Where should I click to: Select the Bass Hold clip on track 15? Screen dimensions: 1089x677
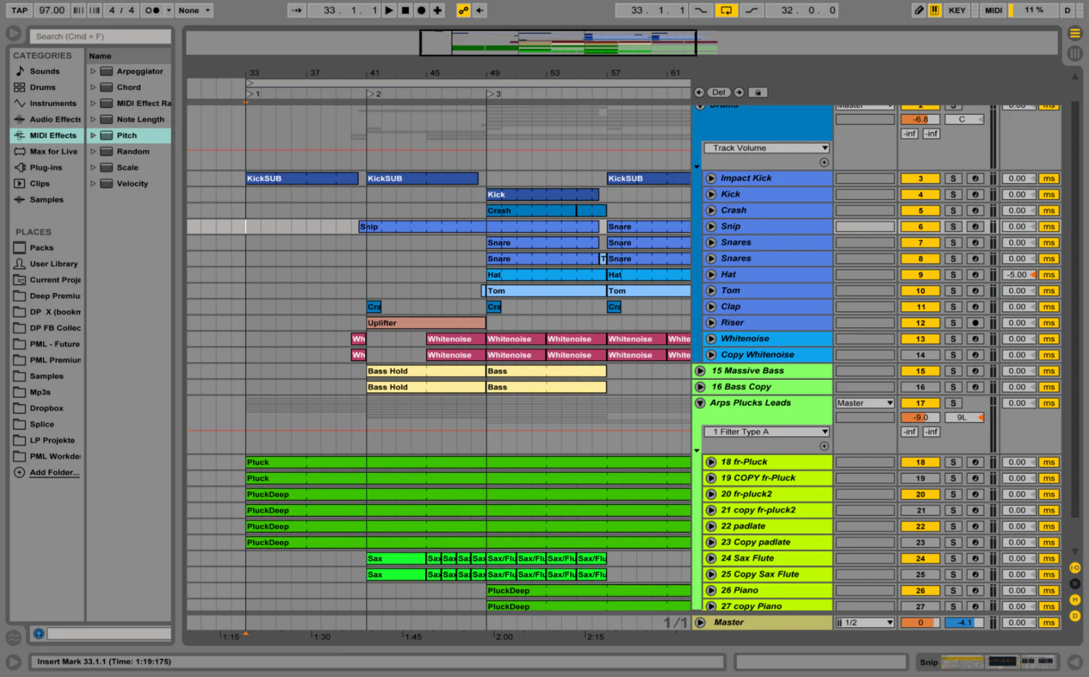click(426, 371)
